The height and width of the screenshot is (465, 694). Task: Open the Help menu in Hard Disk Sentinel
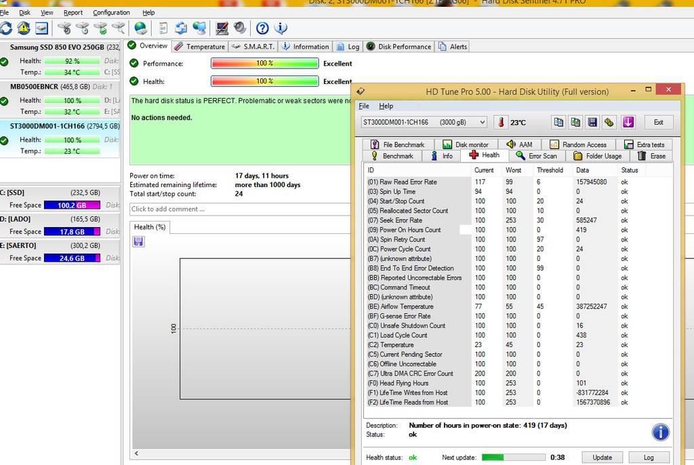(148, 12)
